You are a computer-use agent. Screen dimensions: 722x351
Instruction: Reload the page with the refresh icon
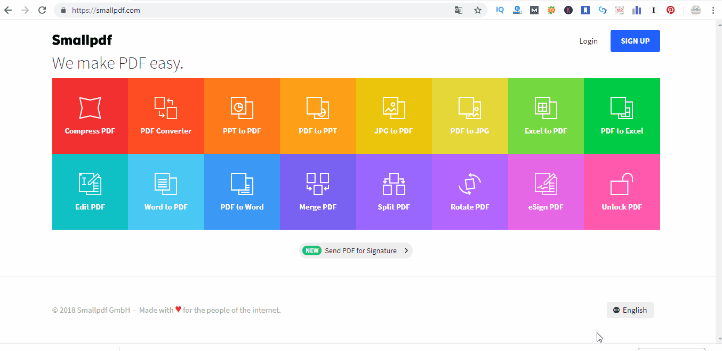point(42,10)
